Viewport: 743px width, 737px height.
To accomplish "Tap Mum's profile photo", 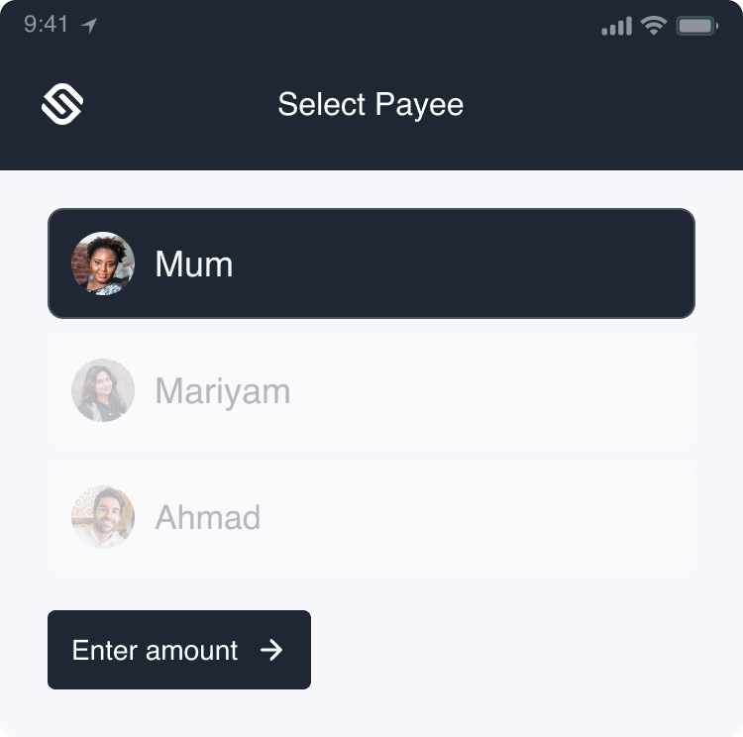I will coord(103,263).
